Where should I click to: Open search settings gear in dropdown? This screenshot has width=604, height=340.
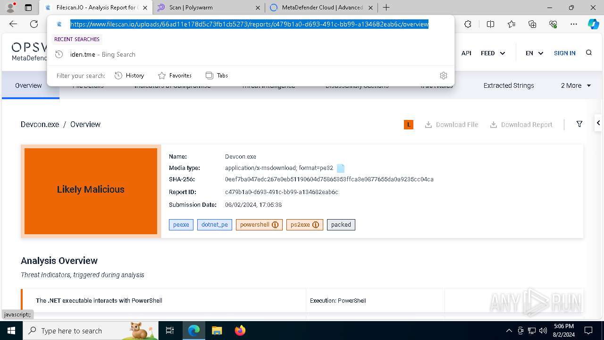(x=443, y=76)
